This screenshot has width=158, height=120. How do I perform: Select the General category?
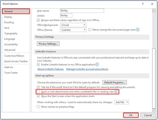pyautogui.click(x=16, y=11)
